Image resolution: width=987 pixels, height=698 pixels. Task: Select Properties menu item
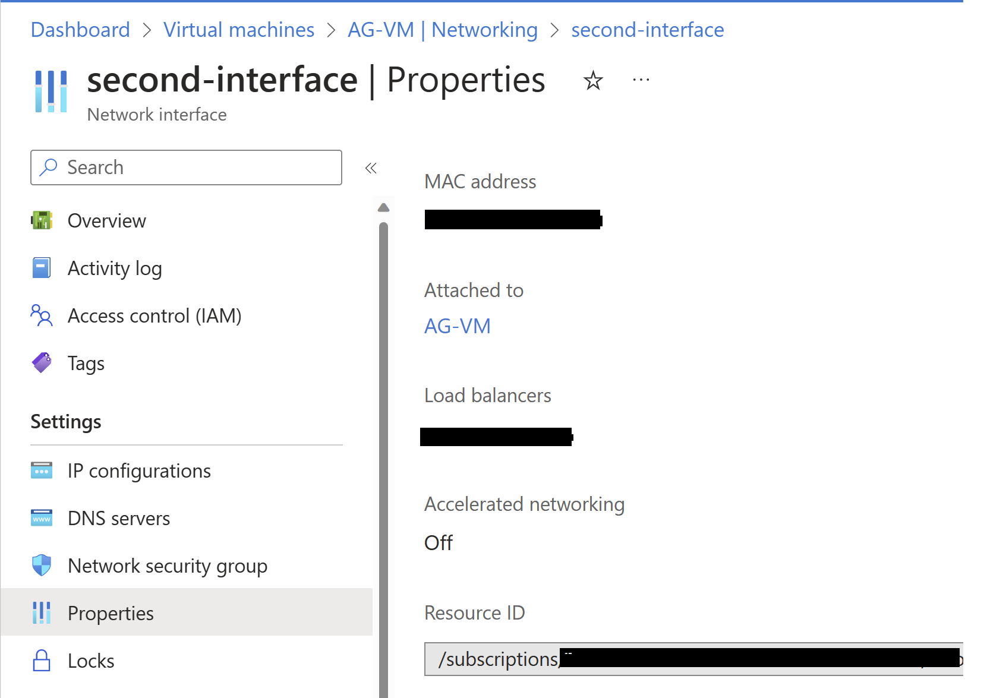pos(187,612)
